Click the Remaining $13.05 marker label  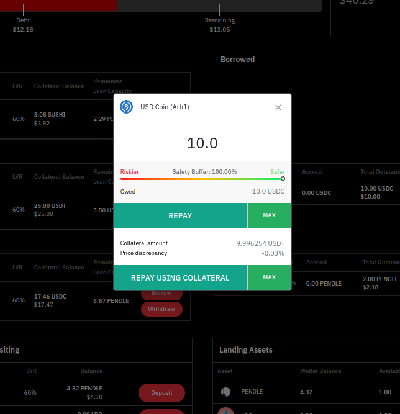pos(220,25)
